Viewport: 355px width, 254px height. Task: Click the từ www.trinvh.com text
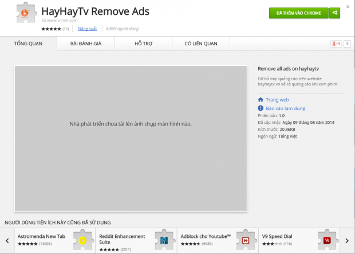coord(60,20)
